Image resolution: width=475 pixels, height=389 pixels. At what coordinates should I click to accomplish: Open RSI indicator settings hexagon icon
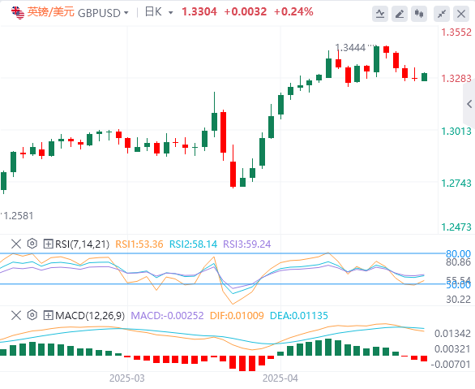point(32,244)
